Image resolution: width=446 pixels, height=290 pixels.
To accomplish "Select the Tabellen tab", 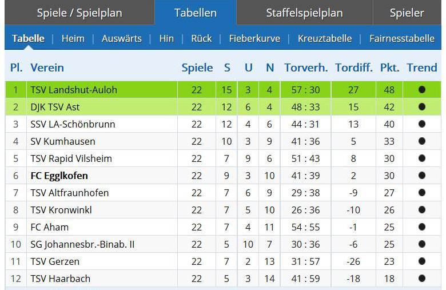I will pos(196,13).
